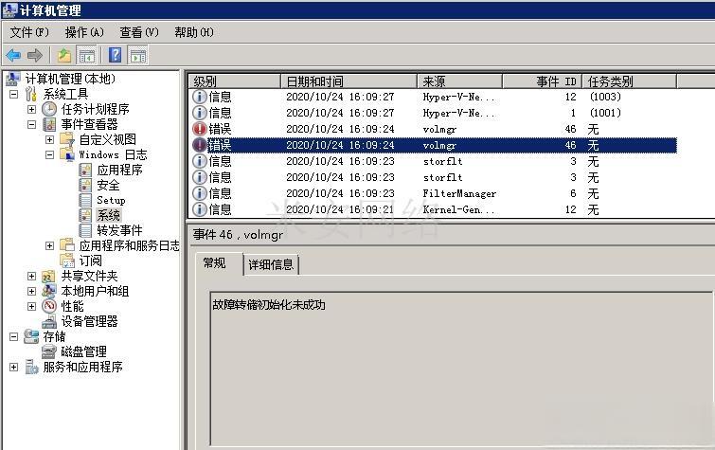Click the 故障转储初始化未成功 description text
The height and width of the screenshot is (450, 715).
pos(269,304)
